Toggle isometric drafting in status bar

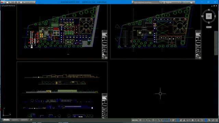point(159,120)
